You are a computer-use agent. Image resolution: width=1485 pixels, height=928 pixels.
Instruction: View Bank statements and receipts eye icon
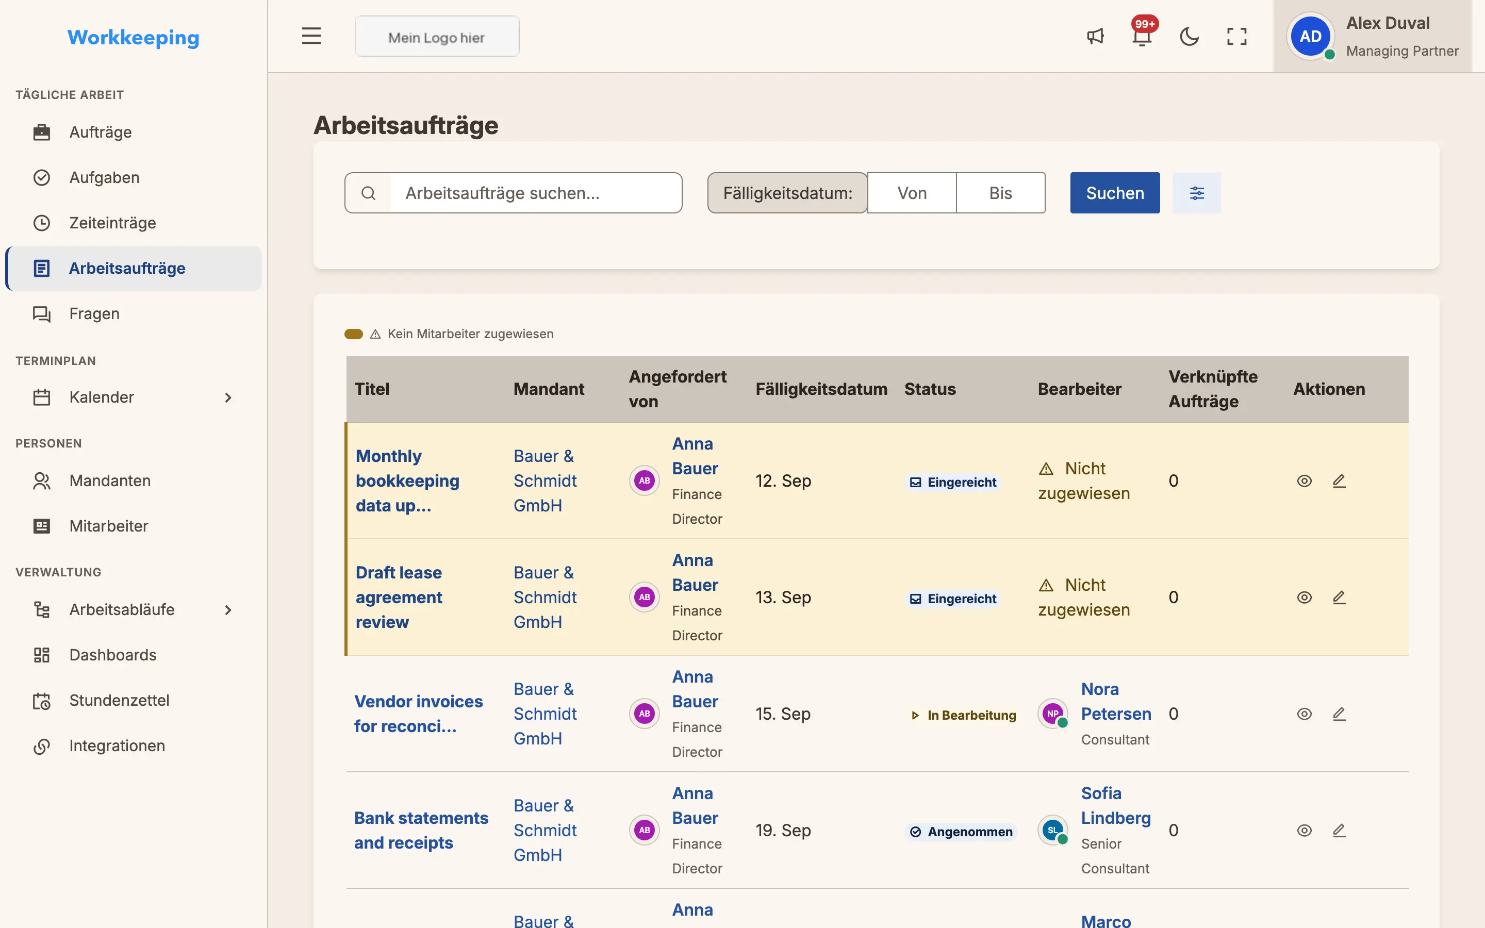click(1304, 831)
